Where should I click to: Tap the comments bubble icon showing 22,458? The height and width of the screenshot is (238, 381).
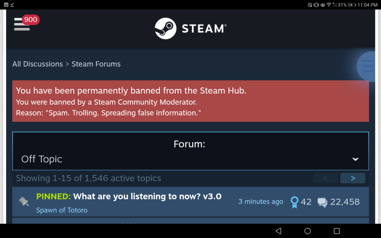pyautogui.click(x=322, y=202)
